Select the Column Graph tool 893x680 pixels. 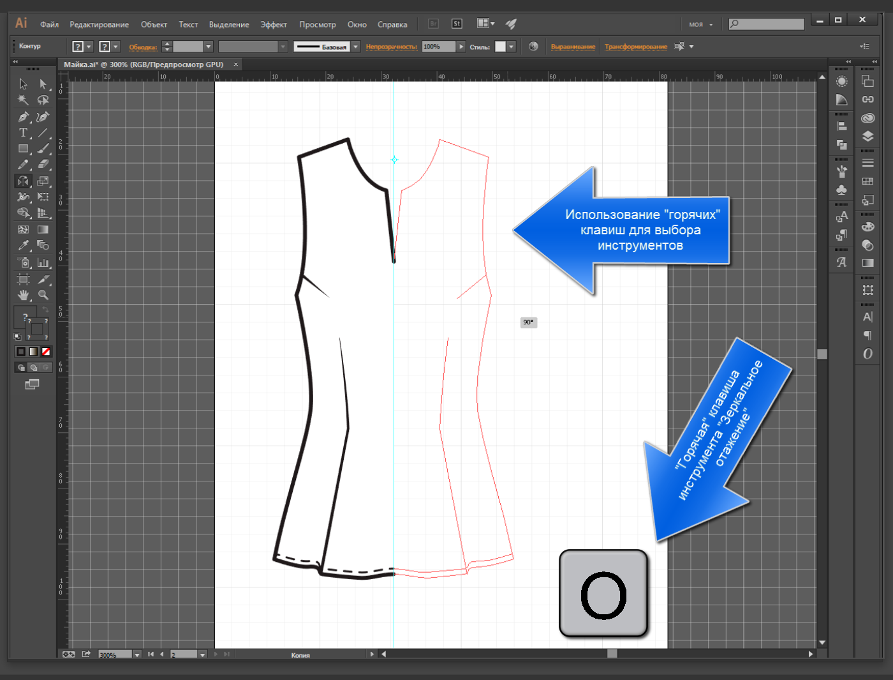43,262
